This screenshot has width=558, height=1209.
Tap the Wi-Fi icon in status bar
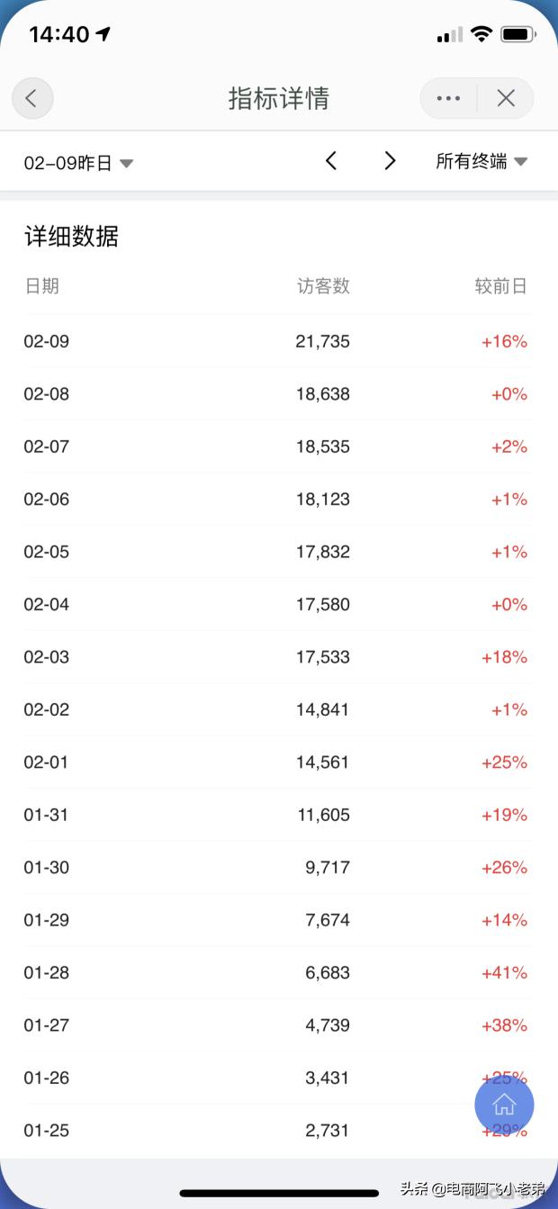point(481,34)
